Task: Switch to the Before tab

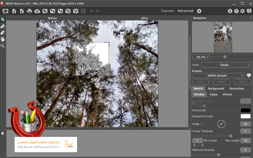Action: tap(52, 18)
